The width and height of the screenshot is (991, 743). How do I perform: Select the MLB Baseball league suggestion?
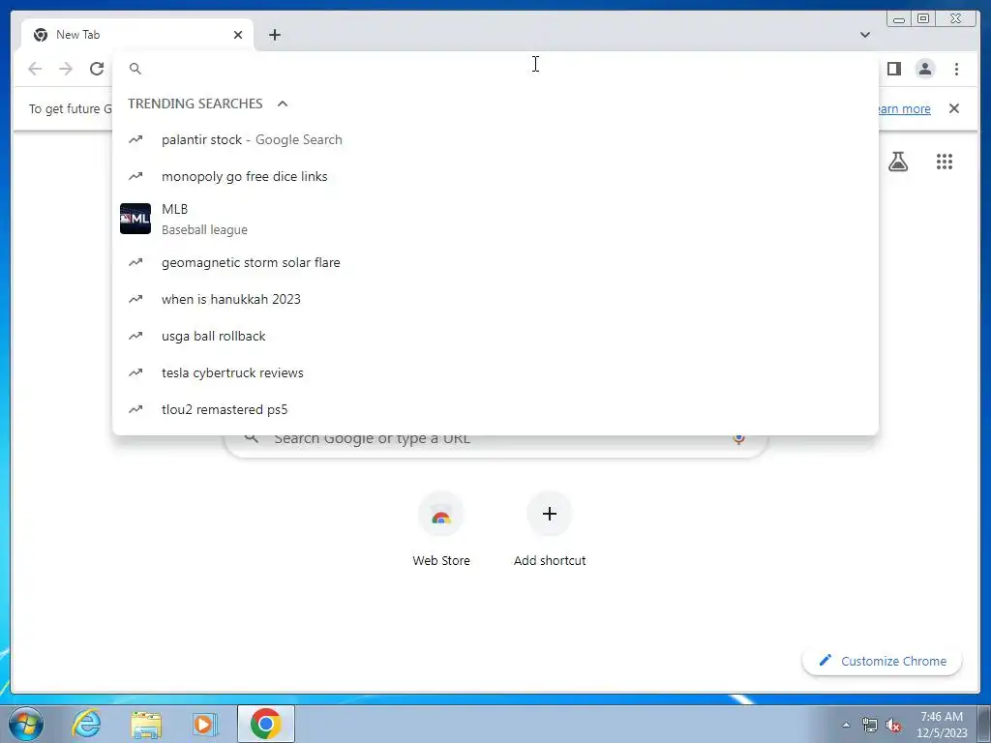click(495, 219)
